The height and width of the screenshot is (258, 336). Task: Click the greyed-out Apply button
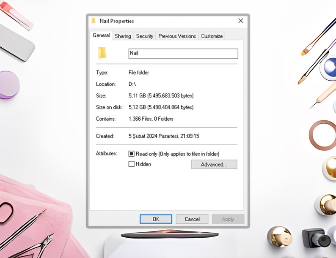(x=228, y=219)
